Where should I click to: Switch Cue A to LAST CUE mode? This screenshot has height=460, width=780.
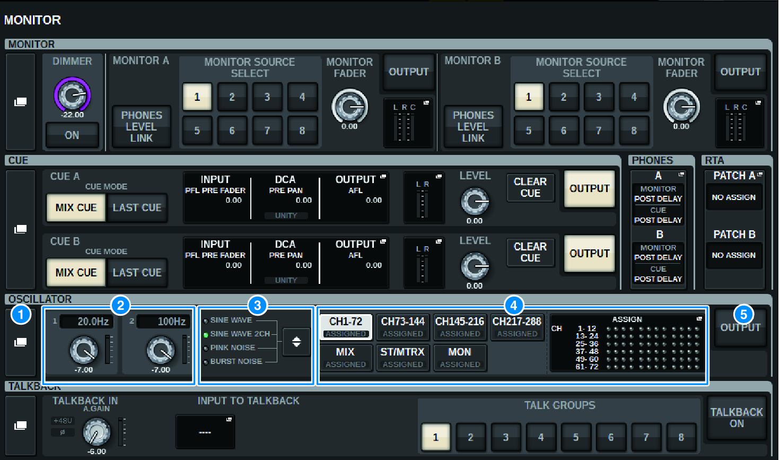coord(137,207)
